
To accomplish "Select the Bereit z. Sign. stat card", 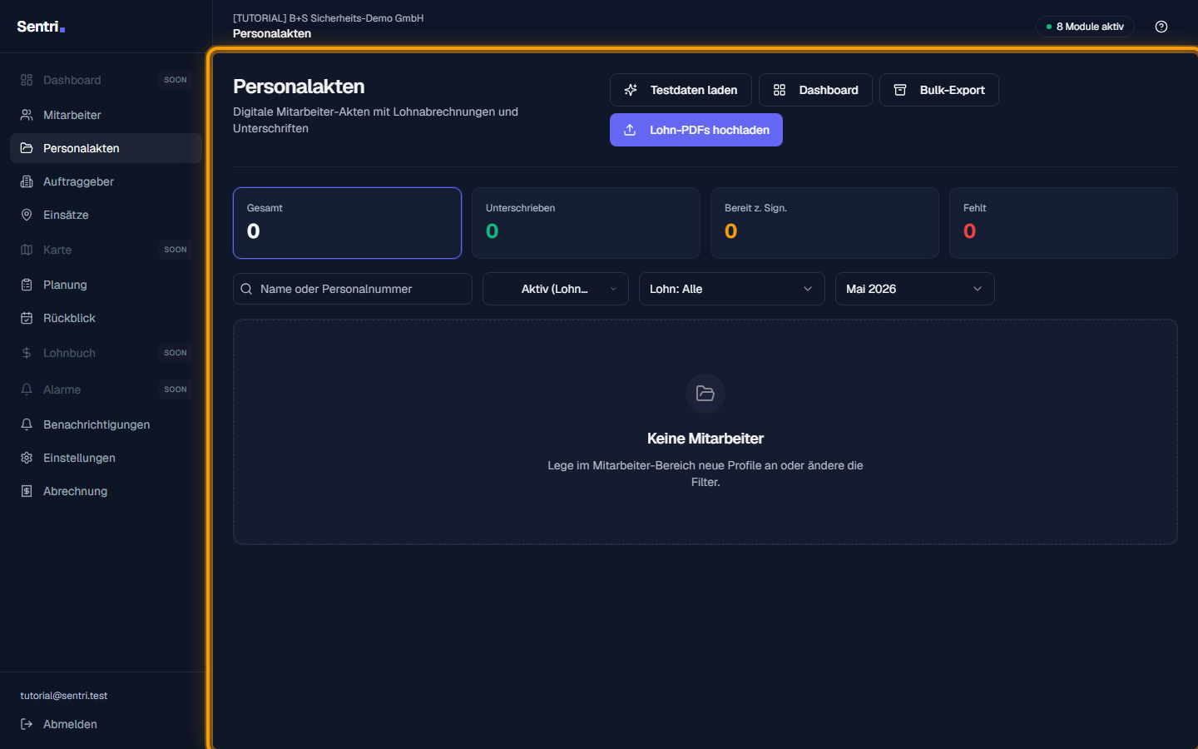I will [824, 223].
